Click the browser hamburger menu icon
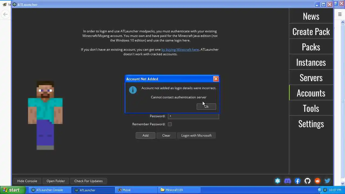Screen dimensions: 345x194 (340, 14)
